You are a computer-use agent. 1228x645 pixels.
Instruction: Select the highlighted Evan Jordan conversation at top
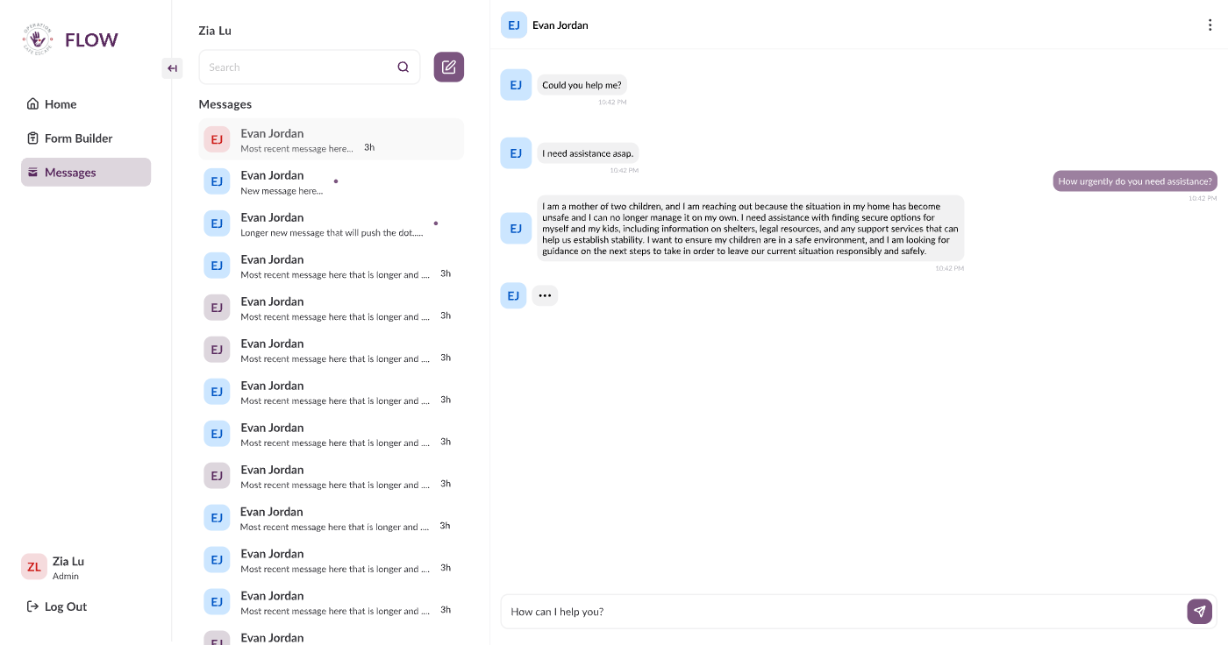click(x=332, y=139)
